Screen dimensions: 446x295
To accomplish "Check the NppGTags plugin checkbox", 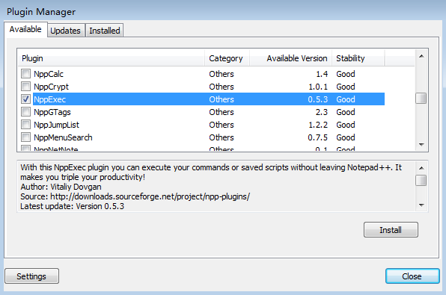I will click(x=25, y=112).
